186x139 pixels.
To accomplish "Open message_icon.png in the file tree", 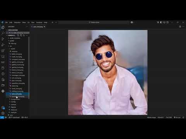I will click(x=17, y=75).
